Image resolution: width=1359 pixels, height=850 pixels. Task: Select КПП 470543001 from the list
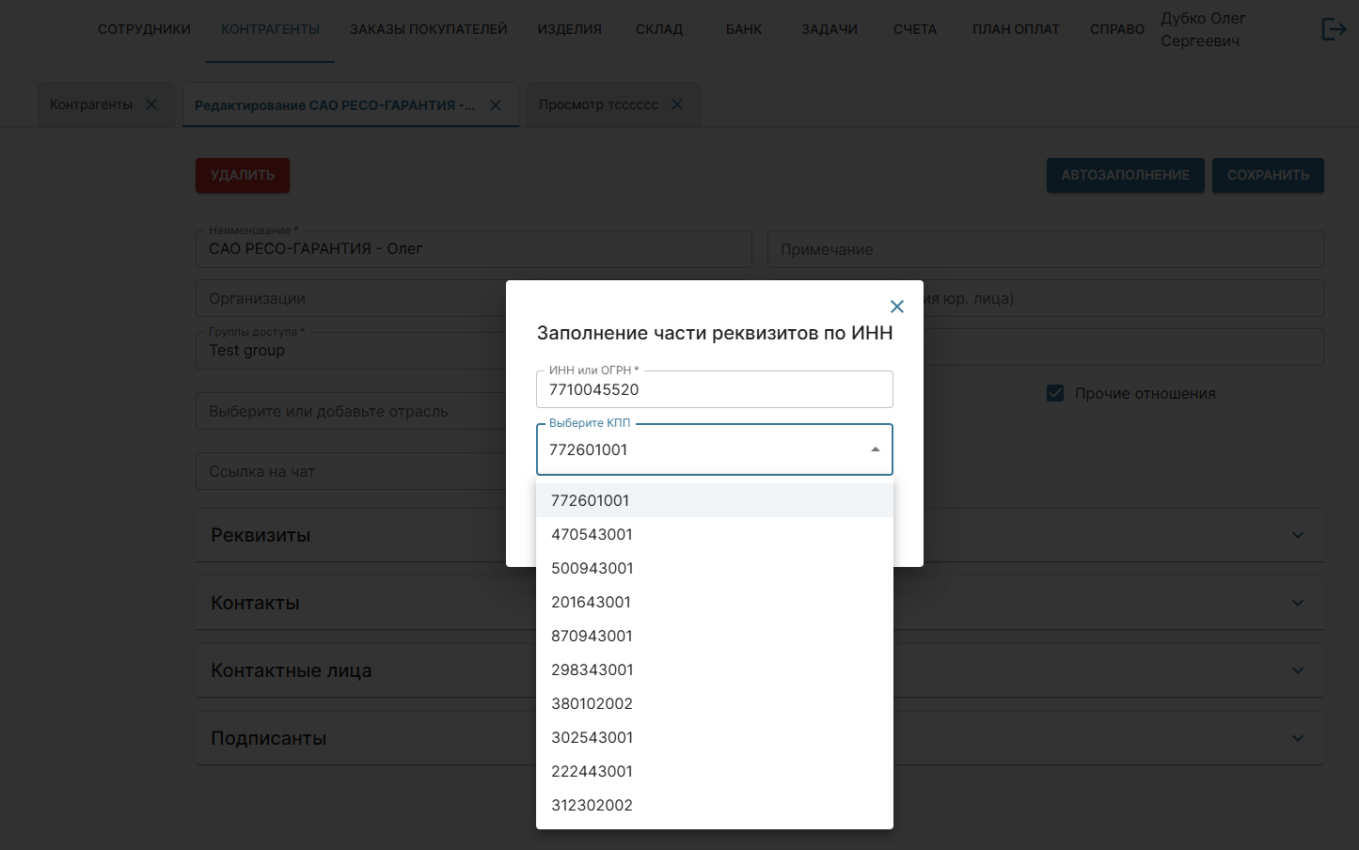[x=592, y=534]
